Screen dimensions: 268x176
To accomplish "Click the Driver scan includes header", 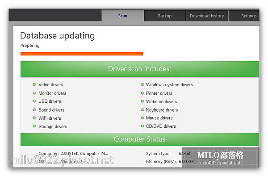I will [139, 69].
